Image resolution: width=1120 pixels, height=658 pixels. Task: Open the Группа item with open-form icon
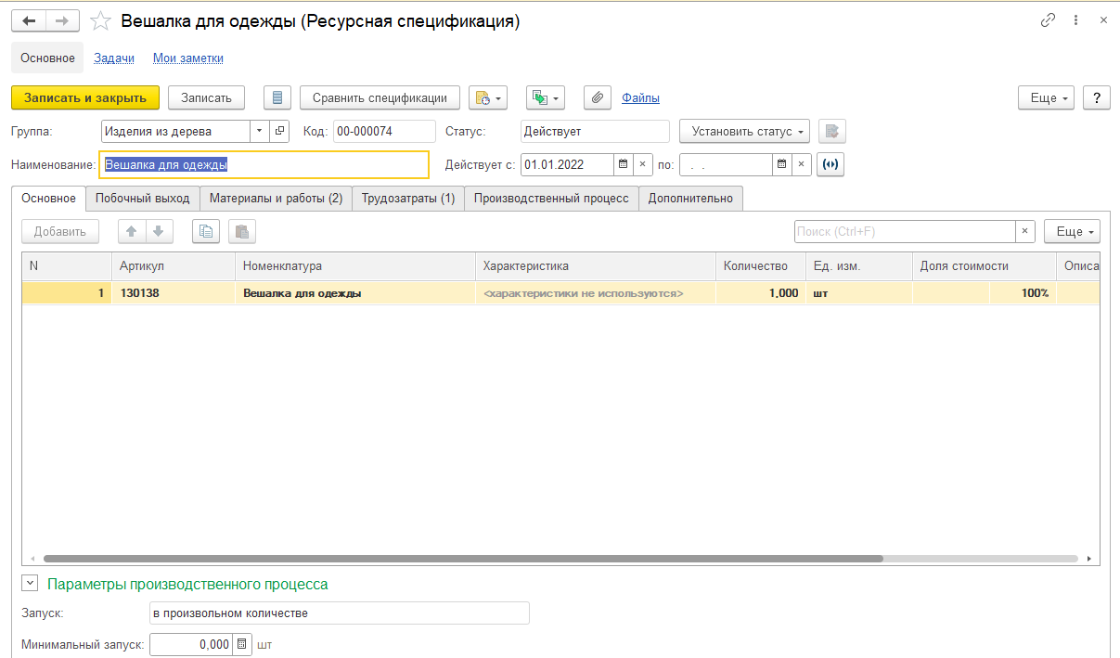279,132
